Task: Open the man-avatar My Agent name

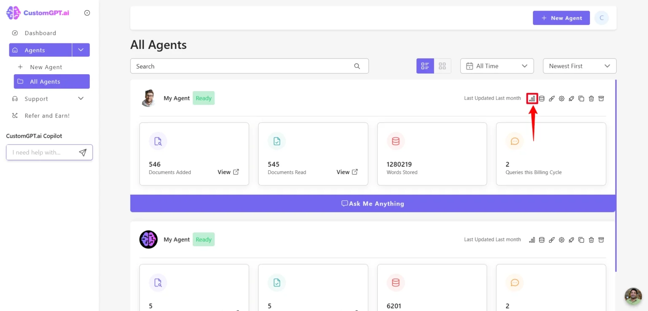Action: click(x=177, y=98)
